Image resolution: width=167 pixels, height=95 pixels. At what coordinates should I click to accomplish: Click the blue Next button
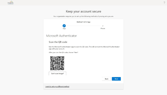tap(116, 79)
